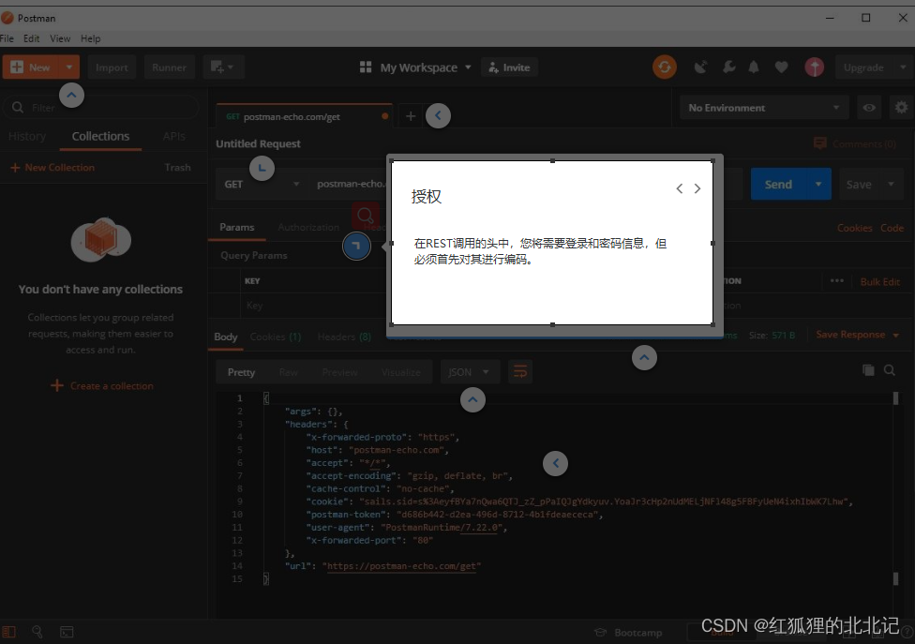Select the response Cookies (1) tab
This screenshot has height=644, width=915.
276,337
